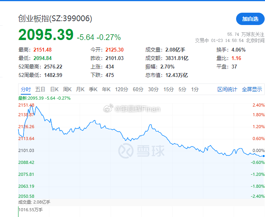Click y-axis label 2113.64
Viewport: 265px width, 217px height.
[26, 139]
